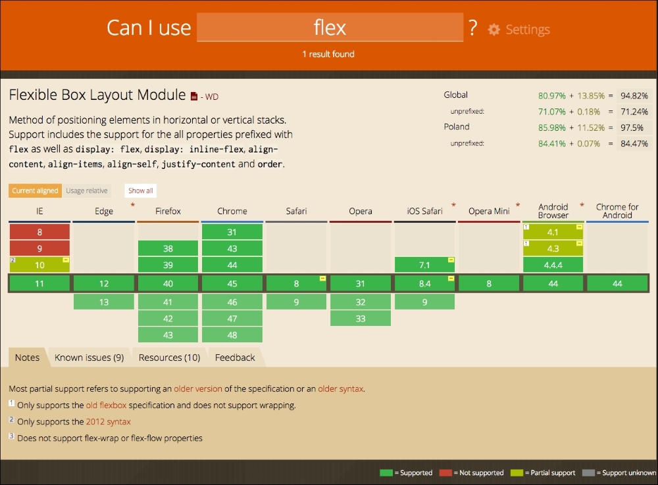The image size is (658, 485).
Task: Click the question mark after the search box
Action: 473,28
